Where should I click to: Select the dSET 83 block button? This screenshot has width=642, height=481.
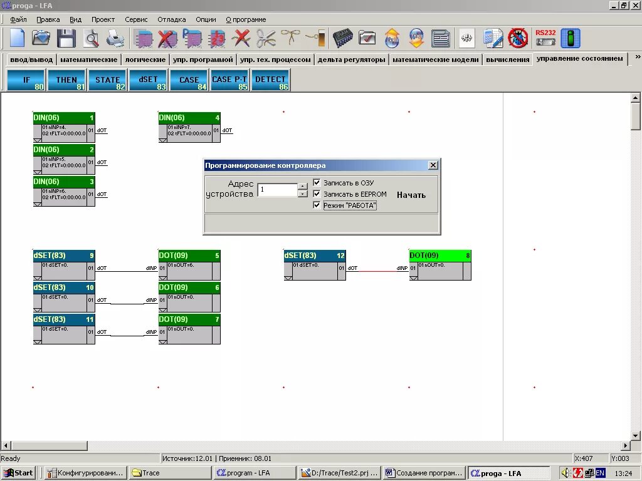148,80
